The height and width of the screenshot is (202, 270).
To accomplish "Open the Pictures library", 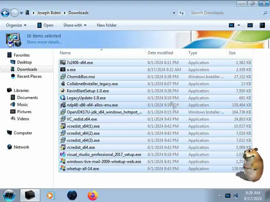I will [24, 112].
